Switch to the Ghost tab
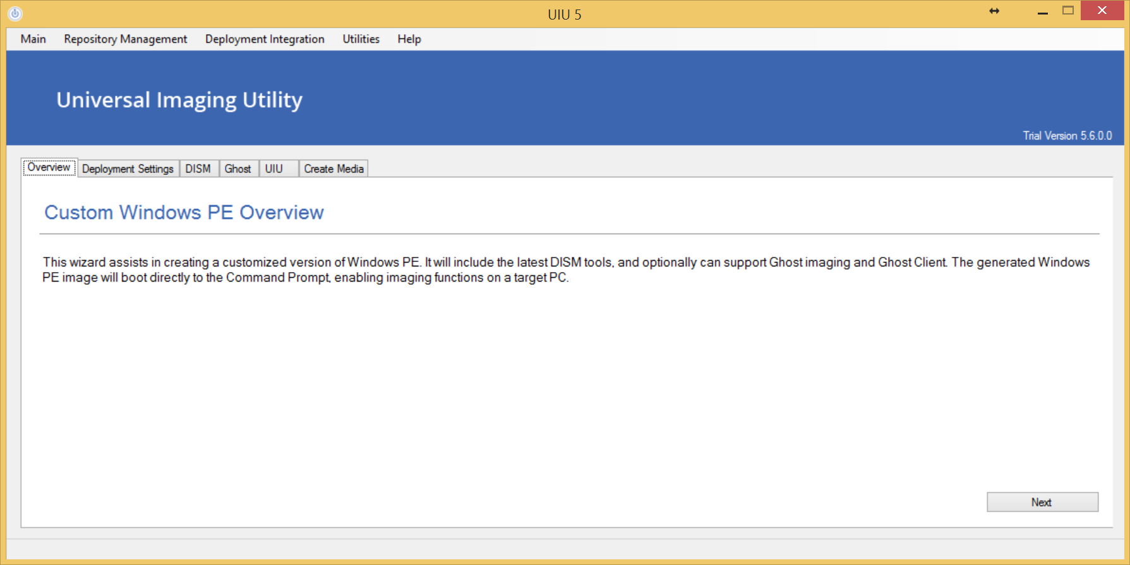Image resolution: width=1130 pixels, height=565 pixels. [x=238, y=169]
